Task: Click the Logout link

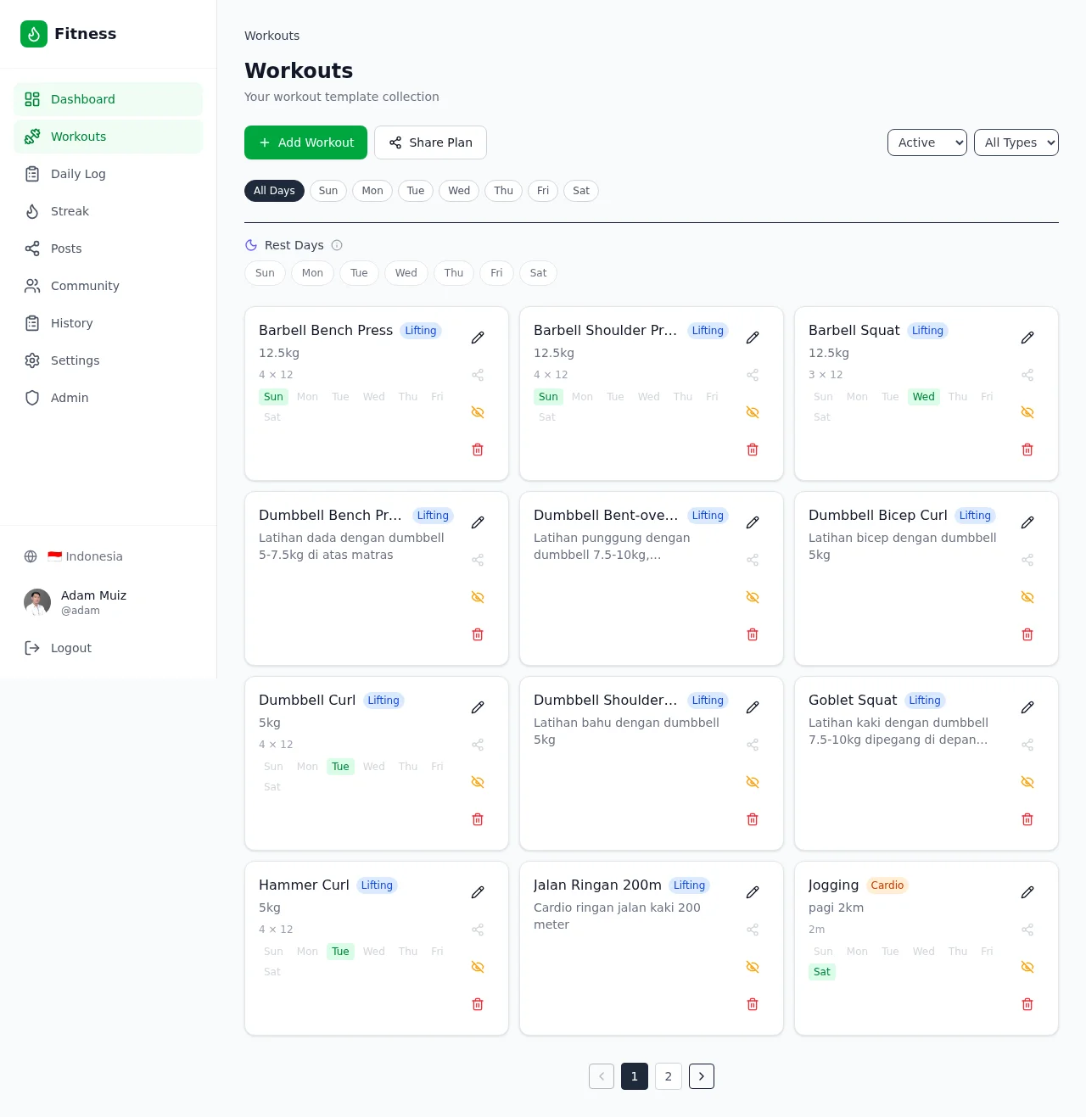Action: click(108, 648)
